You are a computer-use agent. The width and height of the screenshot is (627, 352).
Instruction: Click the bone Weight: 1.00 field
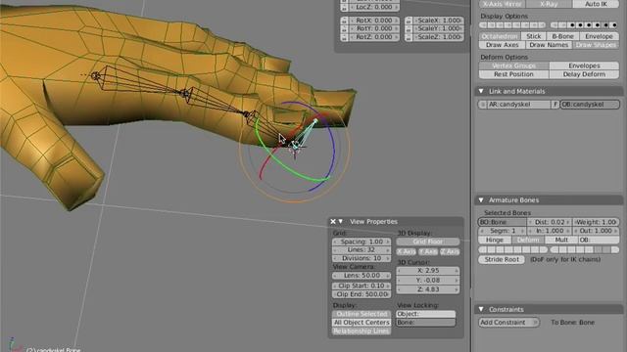[x=596, y=222]
